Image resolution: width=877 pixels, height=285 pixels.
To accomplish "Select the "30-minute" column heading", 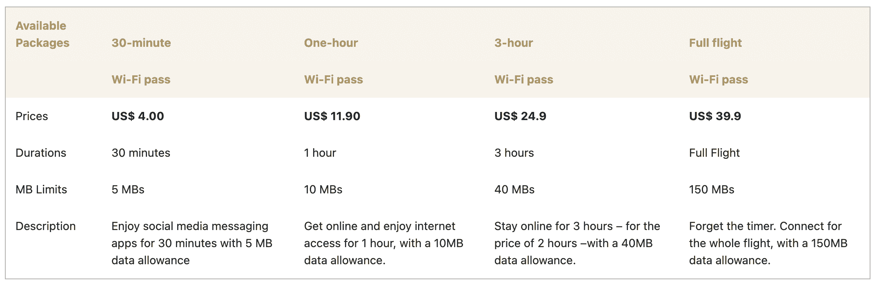I will [141, 43].
